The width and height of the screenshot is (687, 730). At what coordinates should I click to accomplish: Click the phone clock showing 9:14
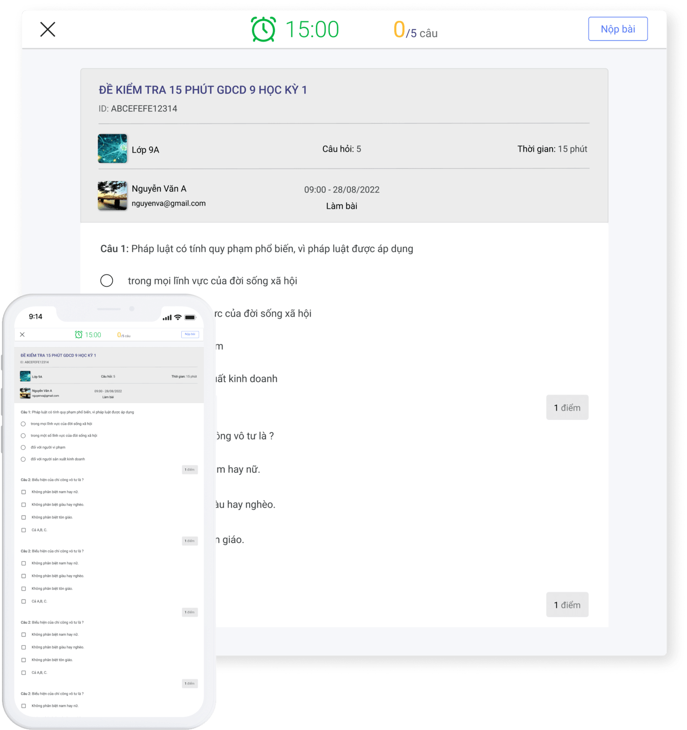pyautogui.click(x=35, y=317)
